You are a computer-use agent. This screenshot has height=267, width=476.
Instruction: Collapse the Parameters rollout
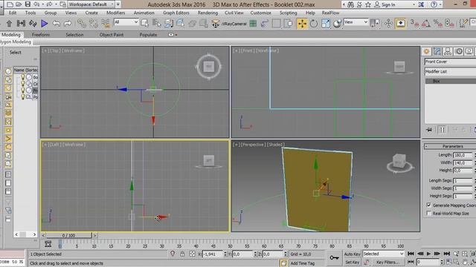(x=426, y=146)
